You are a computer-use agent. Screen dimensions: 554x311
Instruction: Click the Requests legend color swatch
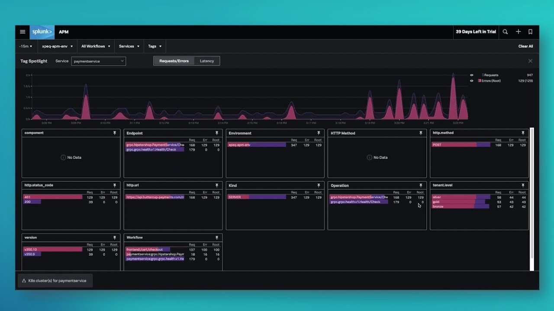click(x=483, y=75)
